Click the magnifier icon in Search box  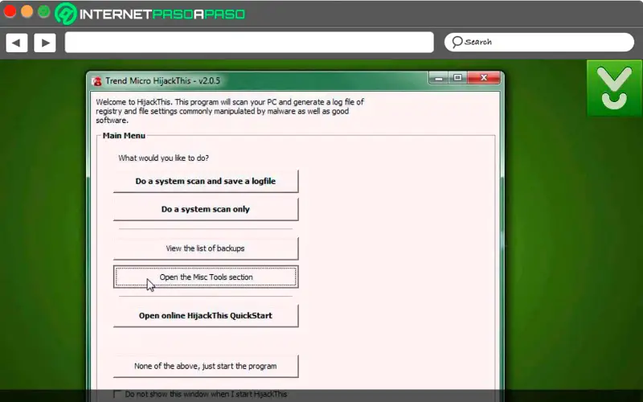[457, 42]
